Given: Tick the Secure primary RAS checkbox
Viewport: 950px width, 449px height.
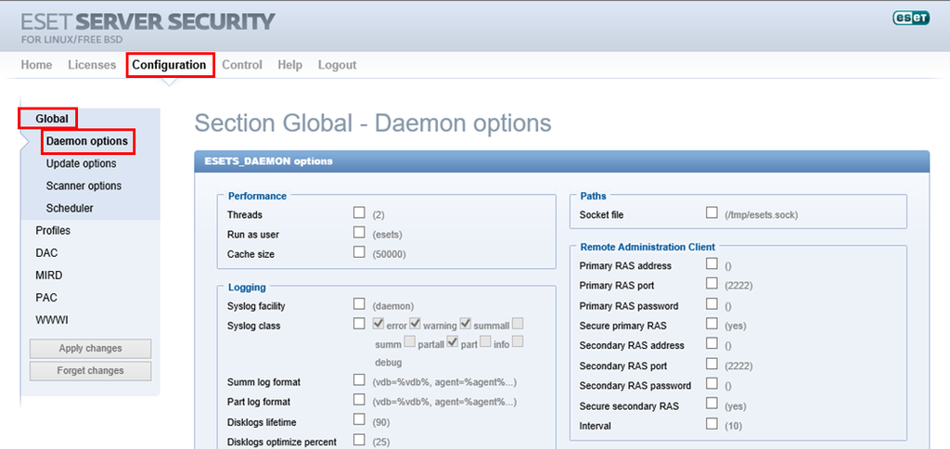Looking at the screenshot, I should pos(712,324).
